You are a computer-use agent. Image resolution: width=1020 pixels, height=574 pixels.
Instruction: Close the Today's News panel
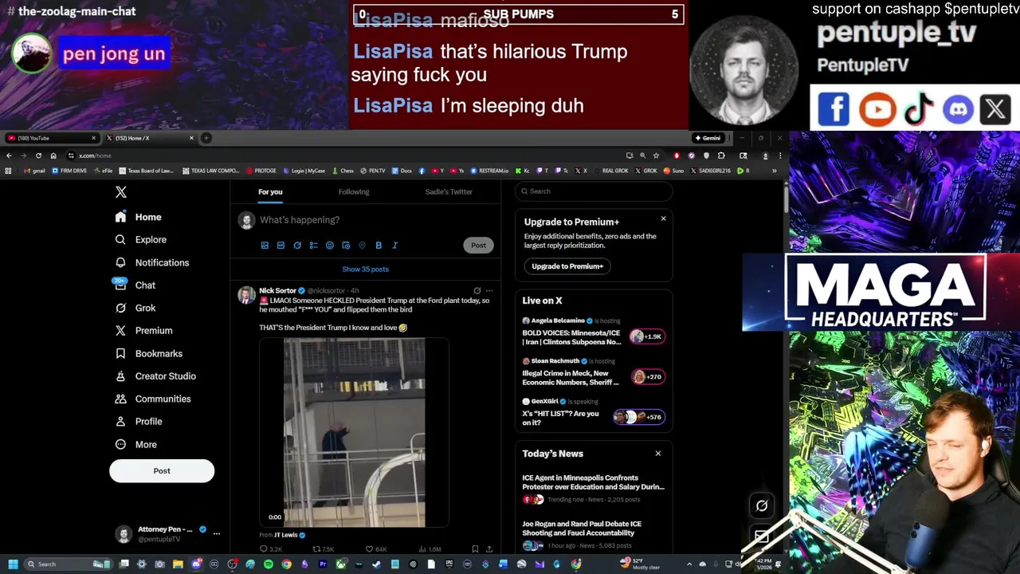click(x=658, y=454)
